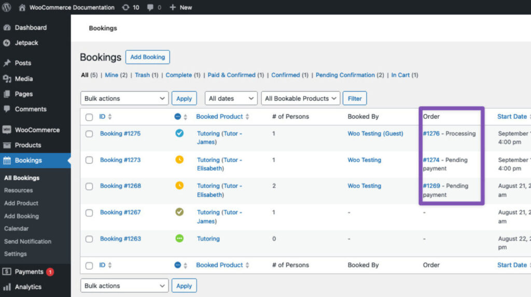Click the Payments dollar icon in the sidebar
Image resolution: width=531 pixels, height=297 pixels.
(x=7, y=272)
